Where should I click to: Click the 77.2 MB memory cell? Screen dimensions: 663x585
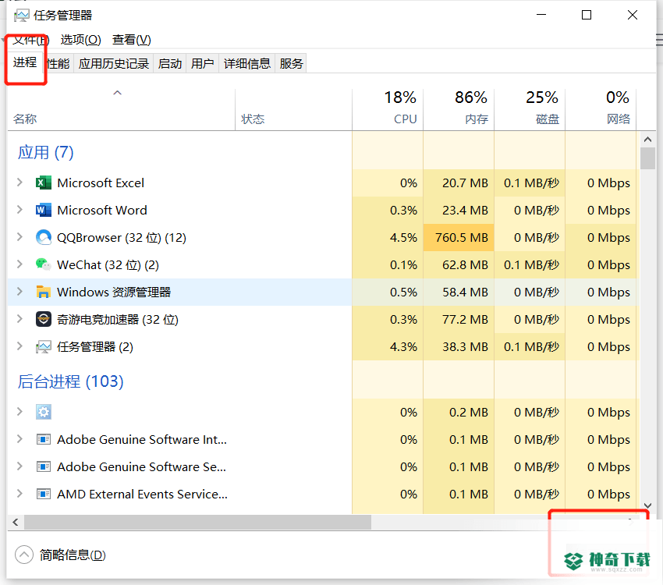pyautogui.click(x=459, y=319)
